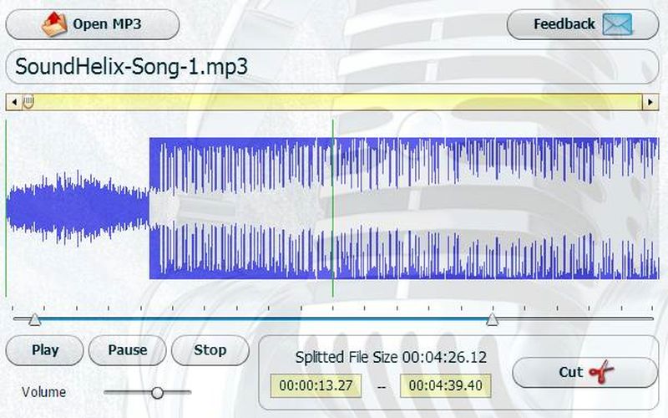
Task: Click the green playhead line in waveform
Action: click(x=332, y=208)
